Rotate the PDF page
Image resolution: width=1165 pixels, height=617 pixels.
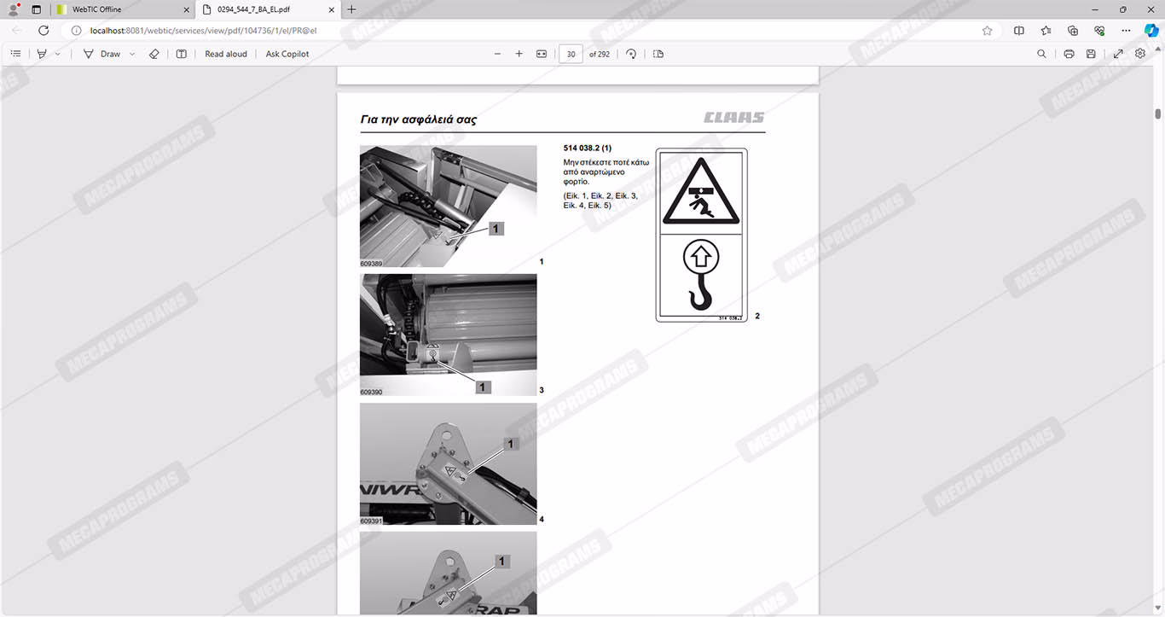631,54
